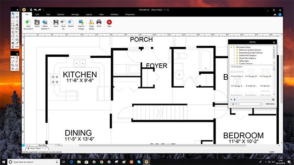The height and width of the screenshot is (165, 294).
Task: Expand Safety Signs folder
Action: [x=234, y=61]
